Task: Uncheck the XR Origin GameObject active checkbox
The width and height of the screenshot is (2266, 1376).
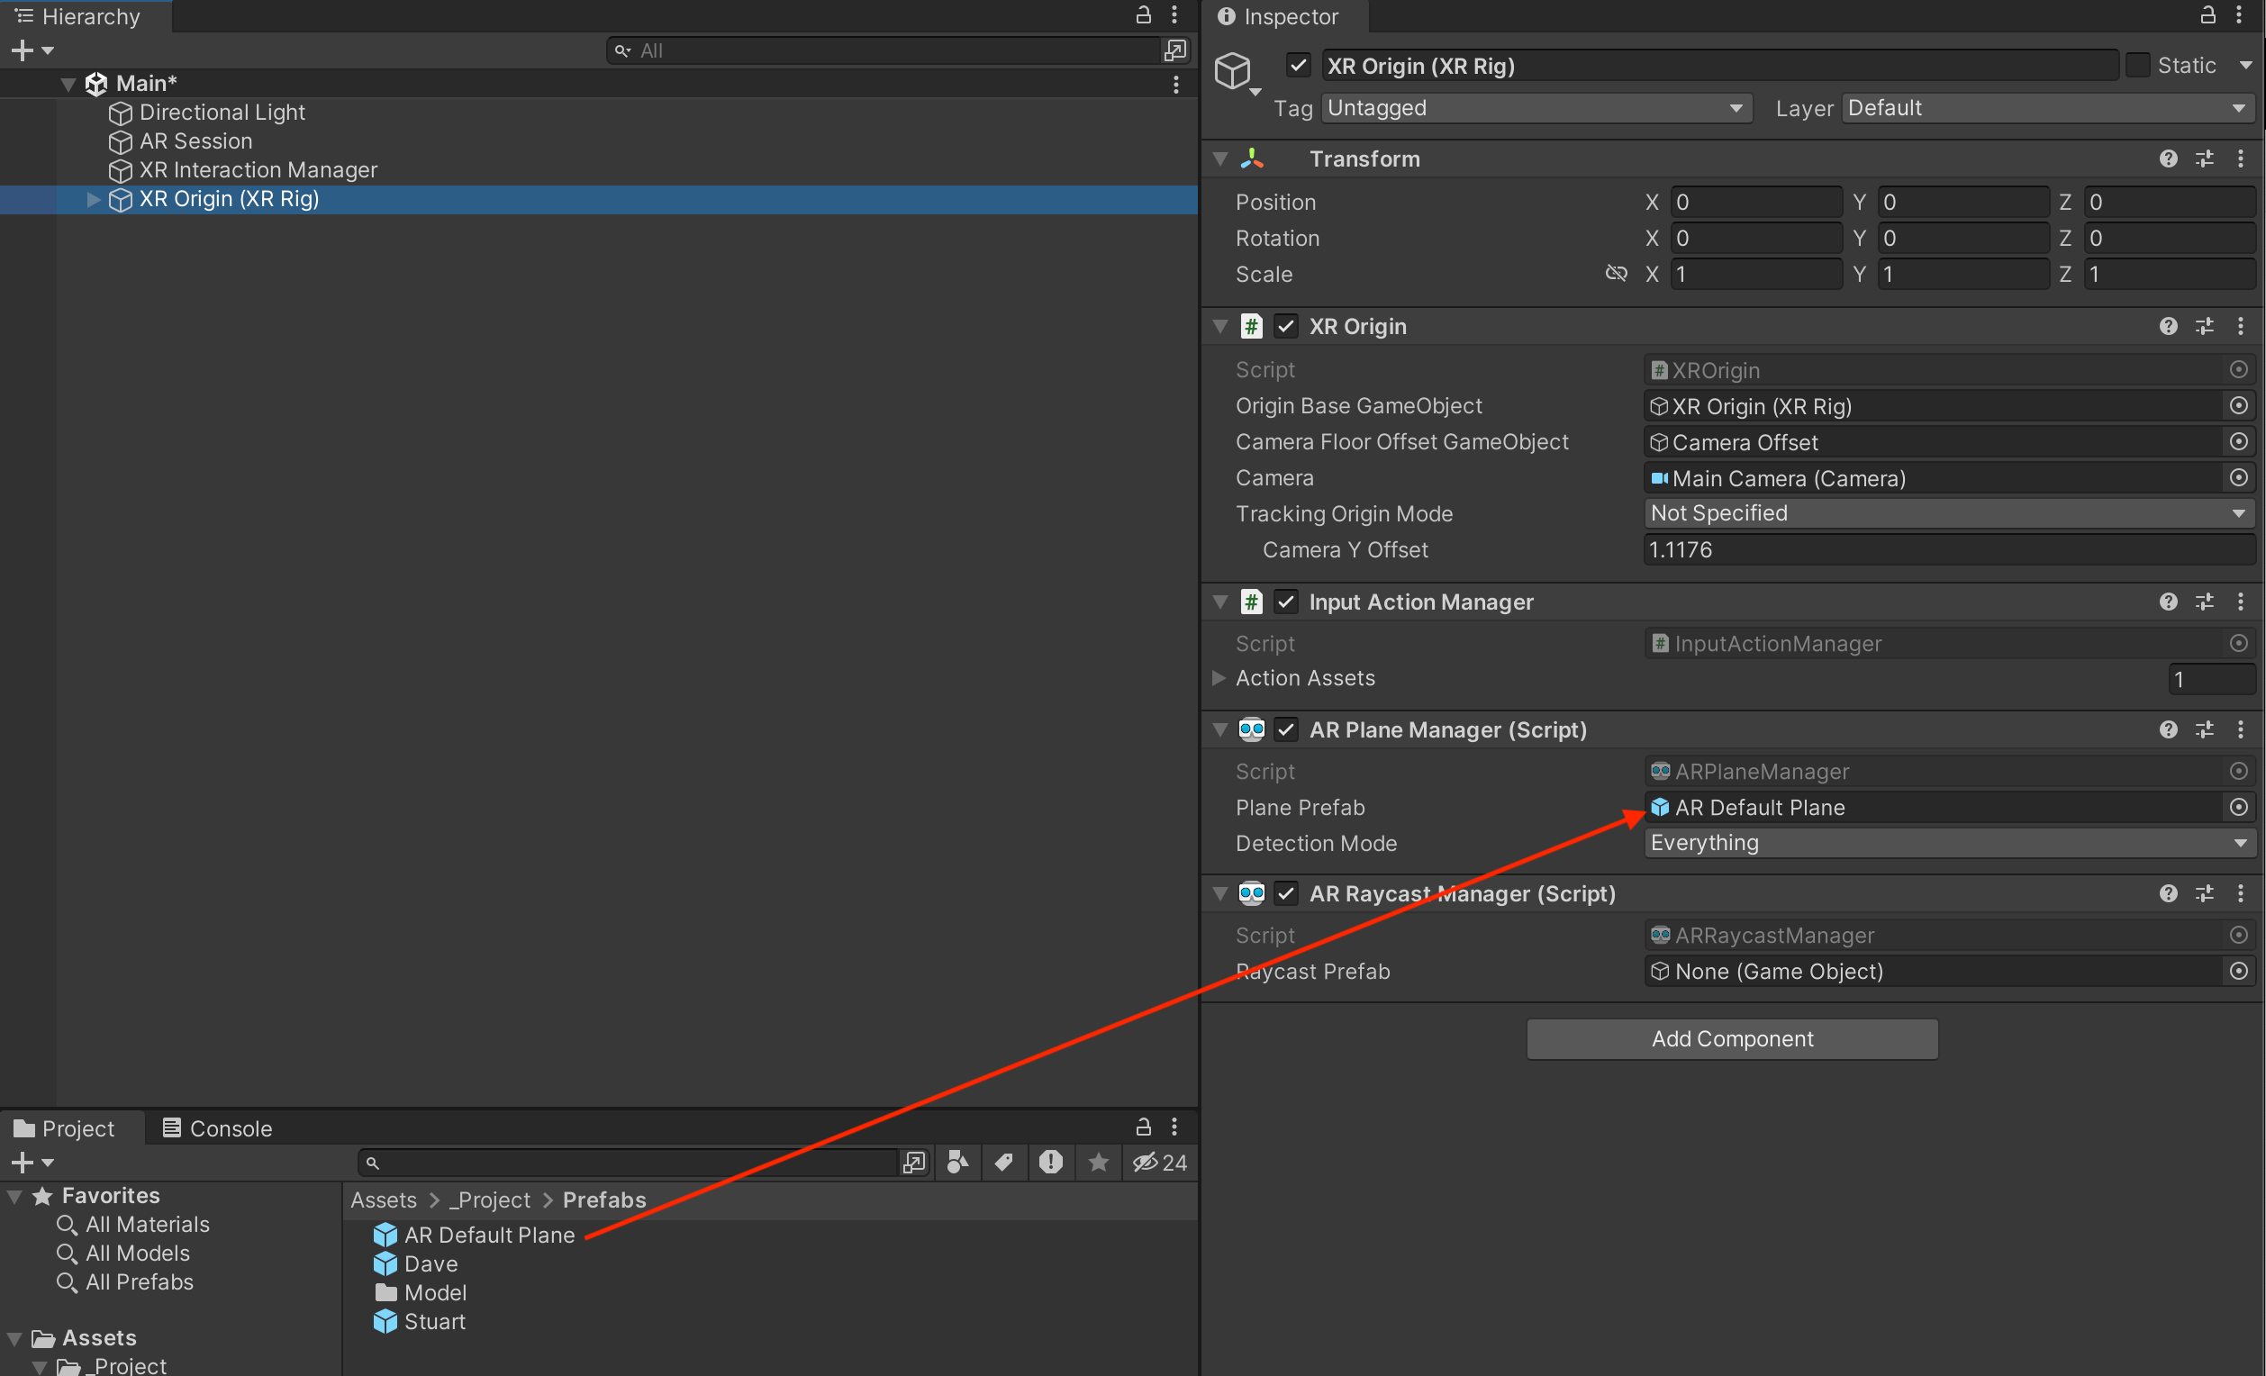Action: (x=1298, y=66)
